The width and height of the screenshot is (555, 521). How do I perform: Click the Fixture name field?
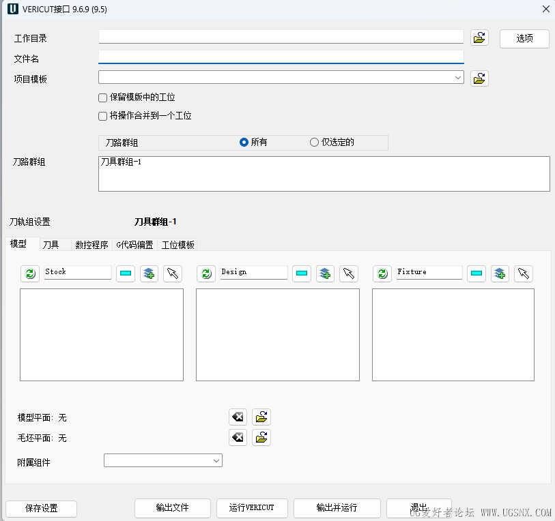pyautogui.click(x=429, y=272)
